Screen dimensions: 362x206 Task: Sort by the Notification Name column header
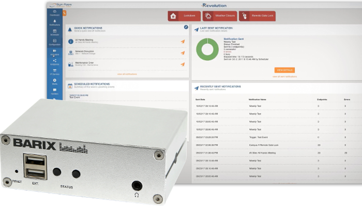[258, 99]
